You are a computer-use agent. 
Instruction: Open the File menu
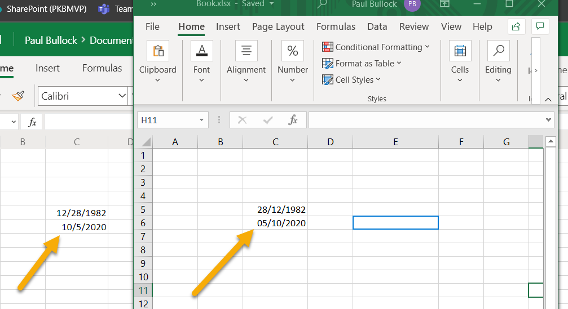152,26
